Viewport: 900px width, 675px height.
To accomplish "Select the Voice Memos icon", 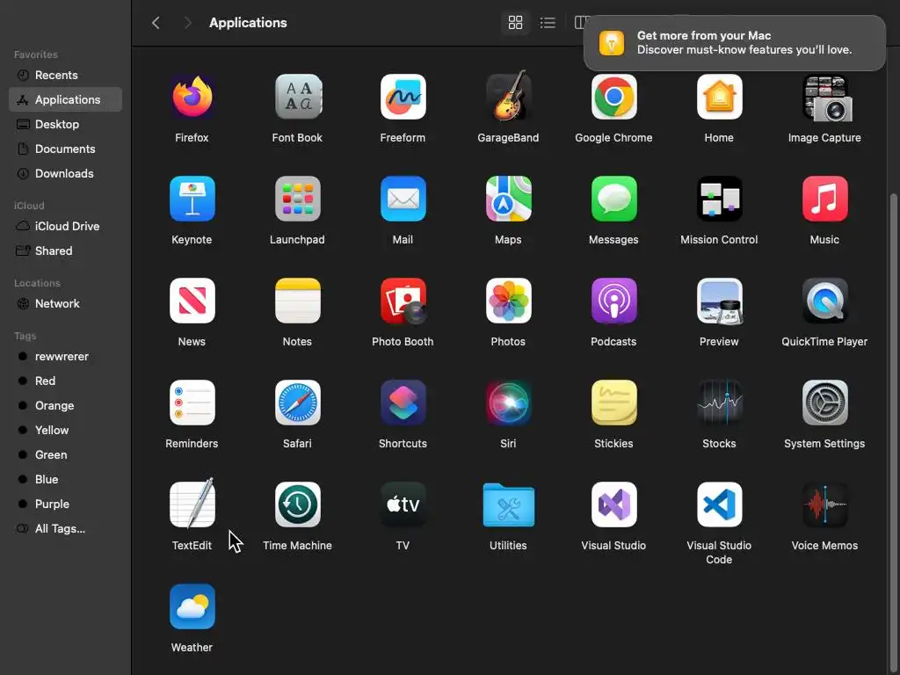I will [x=824, y=504].
